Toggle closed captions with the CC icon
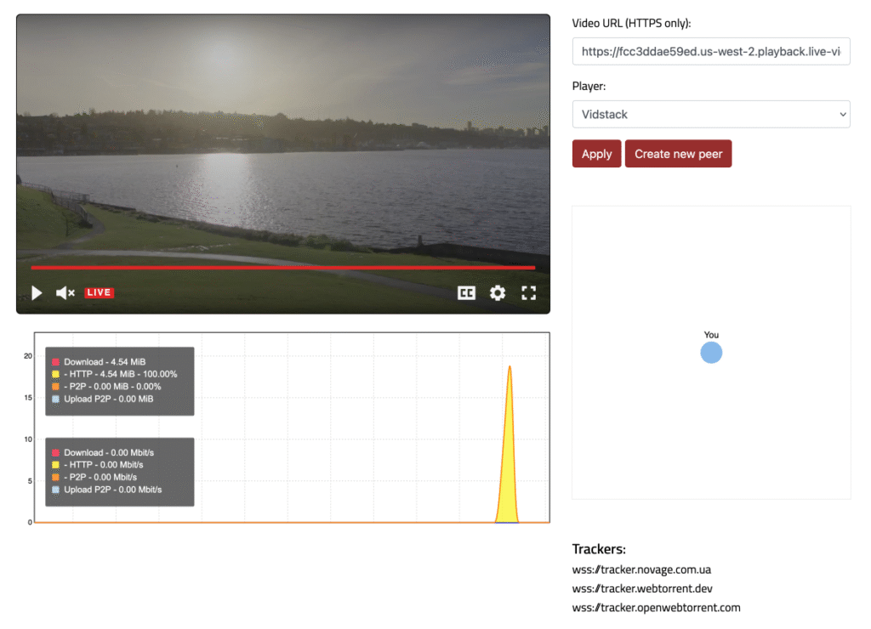Viewport: 871px width, 629px height. tap(466, 293)
